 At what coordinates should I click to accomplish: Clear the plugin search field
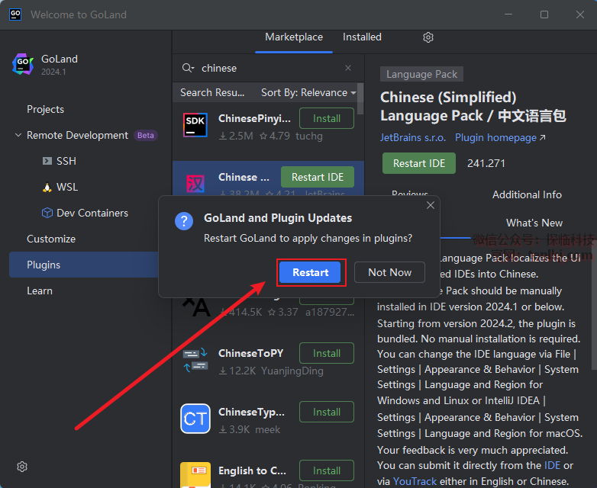348,68
